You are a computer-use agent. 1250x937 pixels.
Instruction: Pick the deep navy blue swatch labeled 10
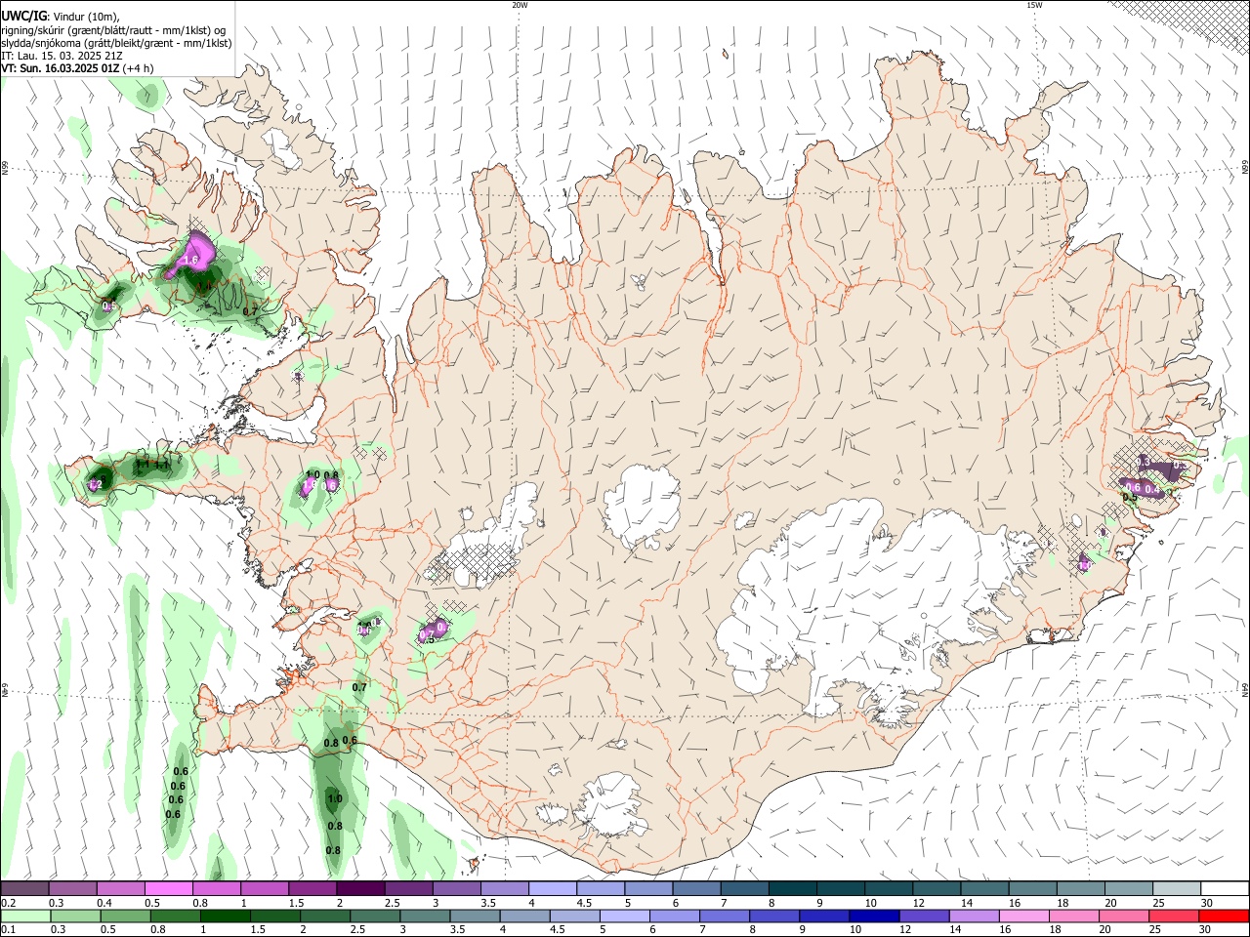point(872,916)
